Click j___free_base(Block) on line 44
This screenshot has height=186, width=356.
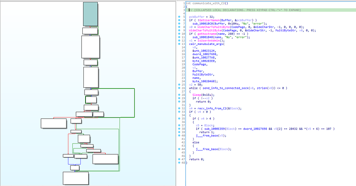[213, 149]
